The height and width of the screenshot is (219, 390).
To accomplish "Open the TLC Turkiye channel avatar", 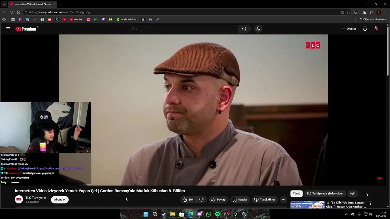I will click(19, 200).
